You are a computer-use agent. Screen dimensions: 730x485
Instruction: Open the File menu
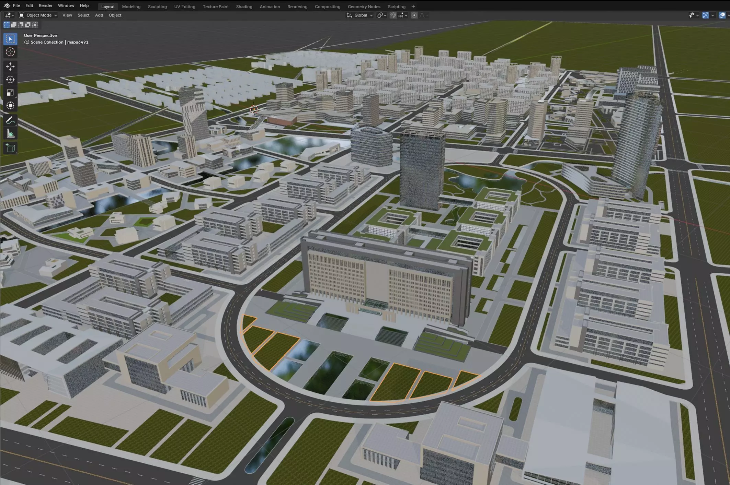16,5
